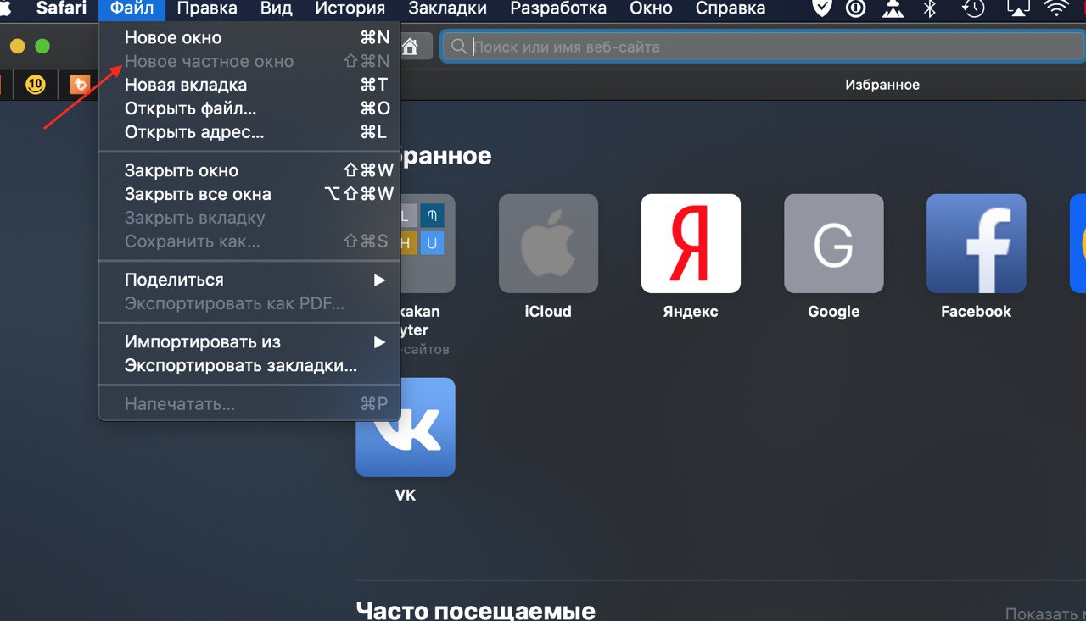Open the orange 'b' pinned tab
This screenshot has height=621, width=1086.
pyautogui.click(x=80, y=85)
